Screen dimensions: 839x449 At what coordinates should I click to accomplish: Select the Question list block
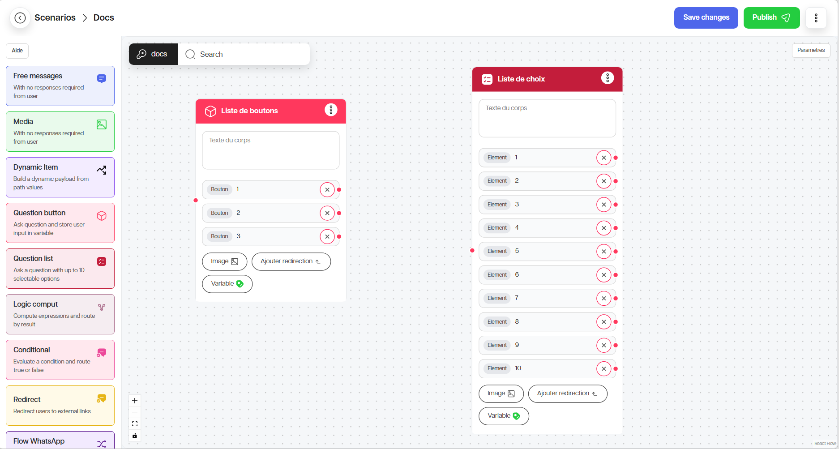(x=60, y=269)
